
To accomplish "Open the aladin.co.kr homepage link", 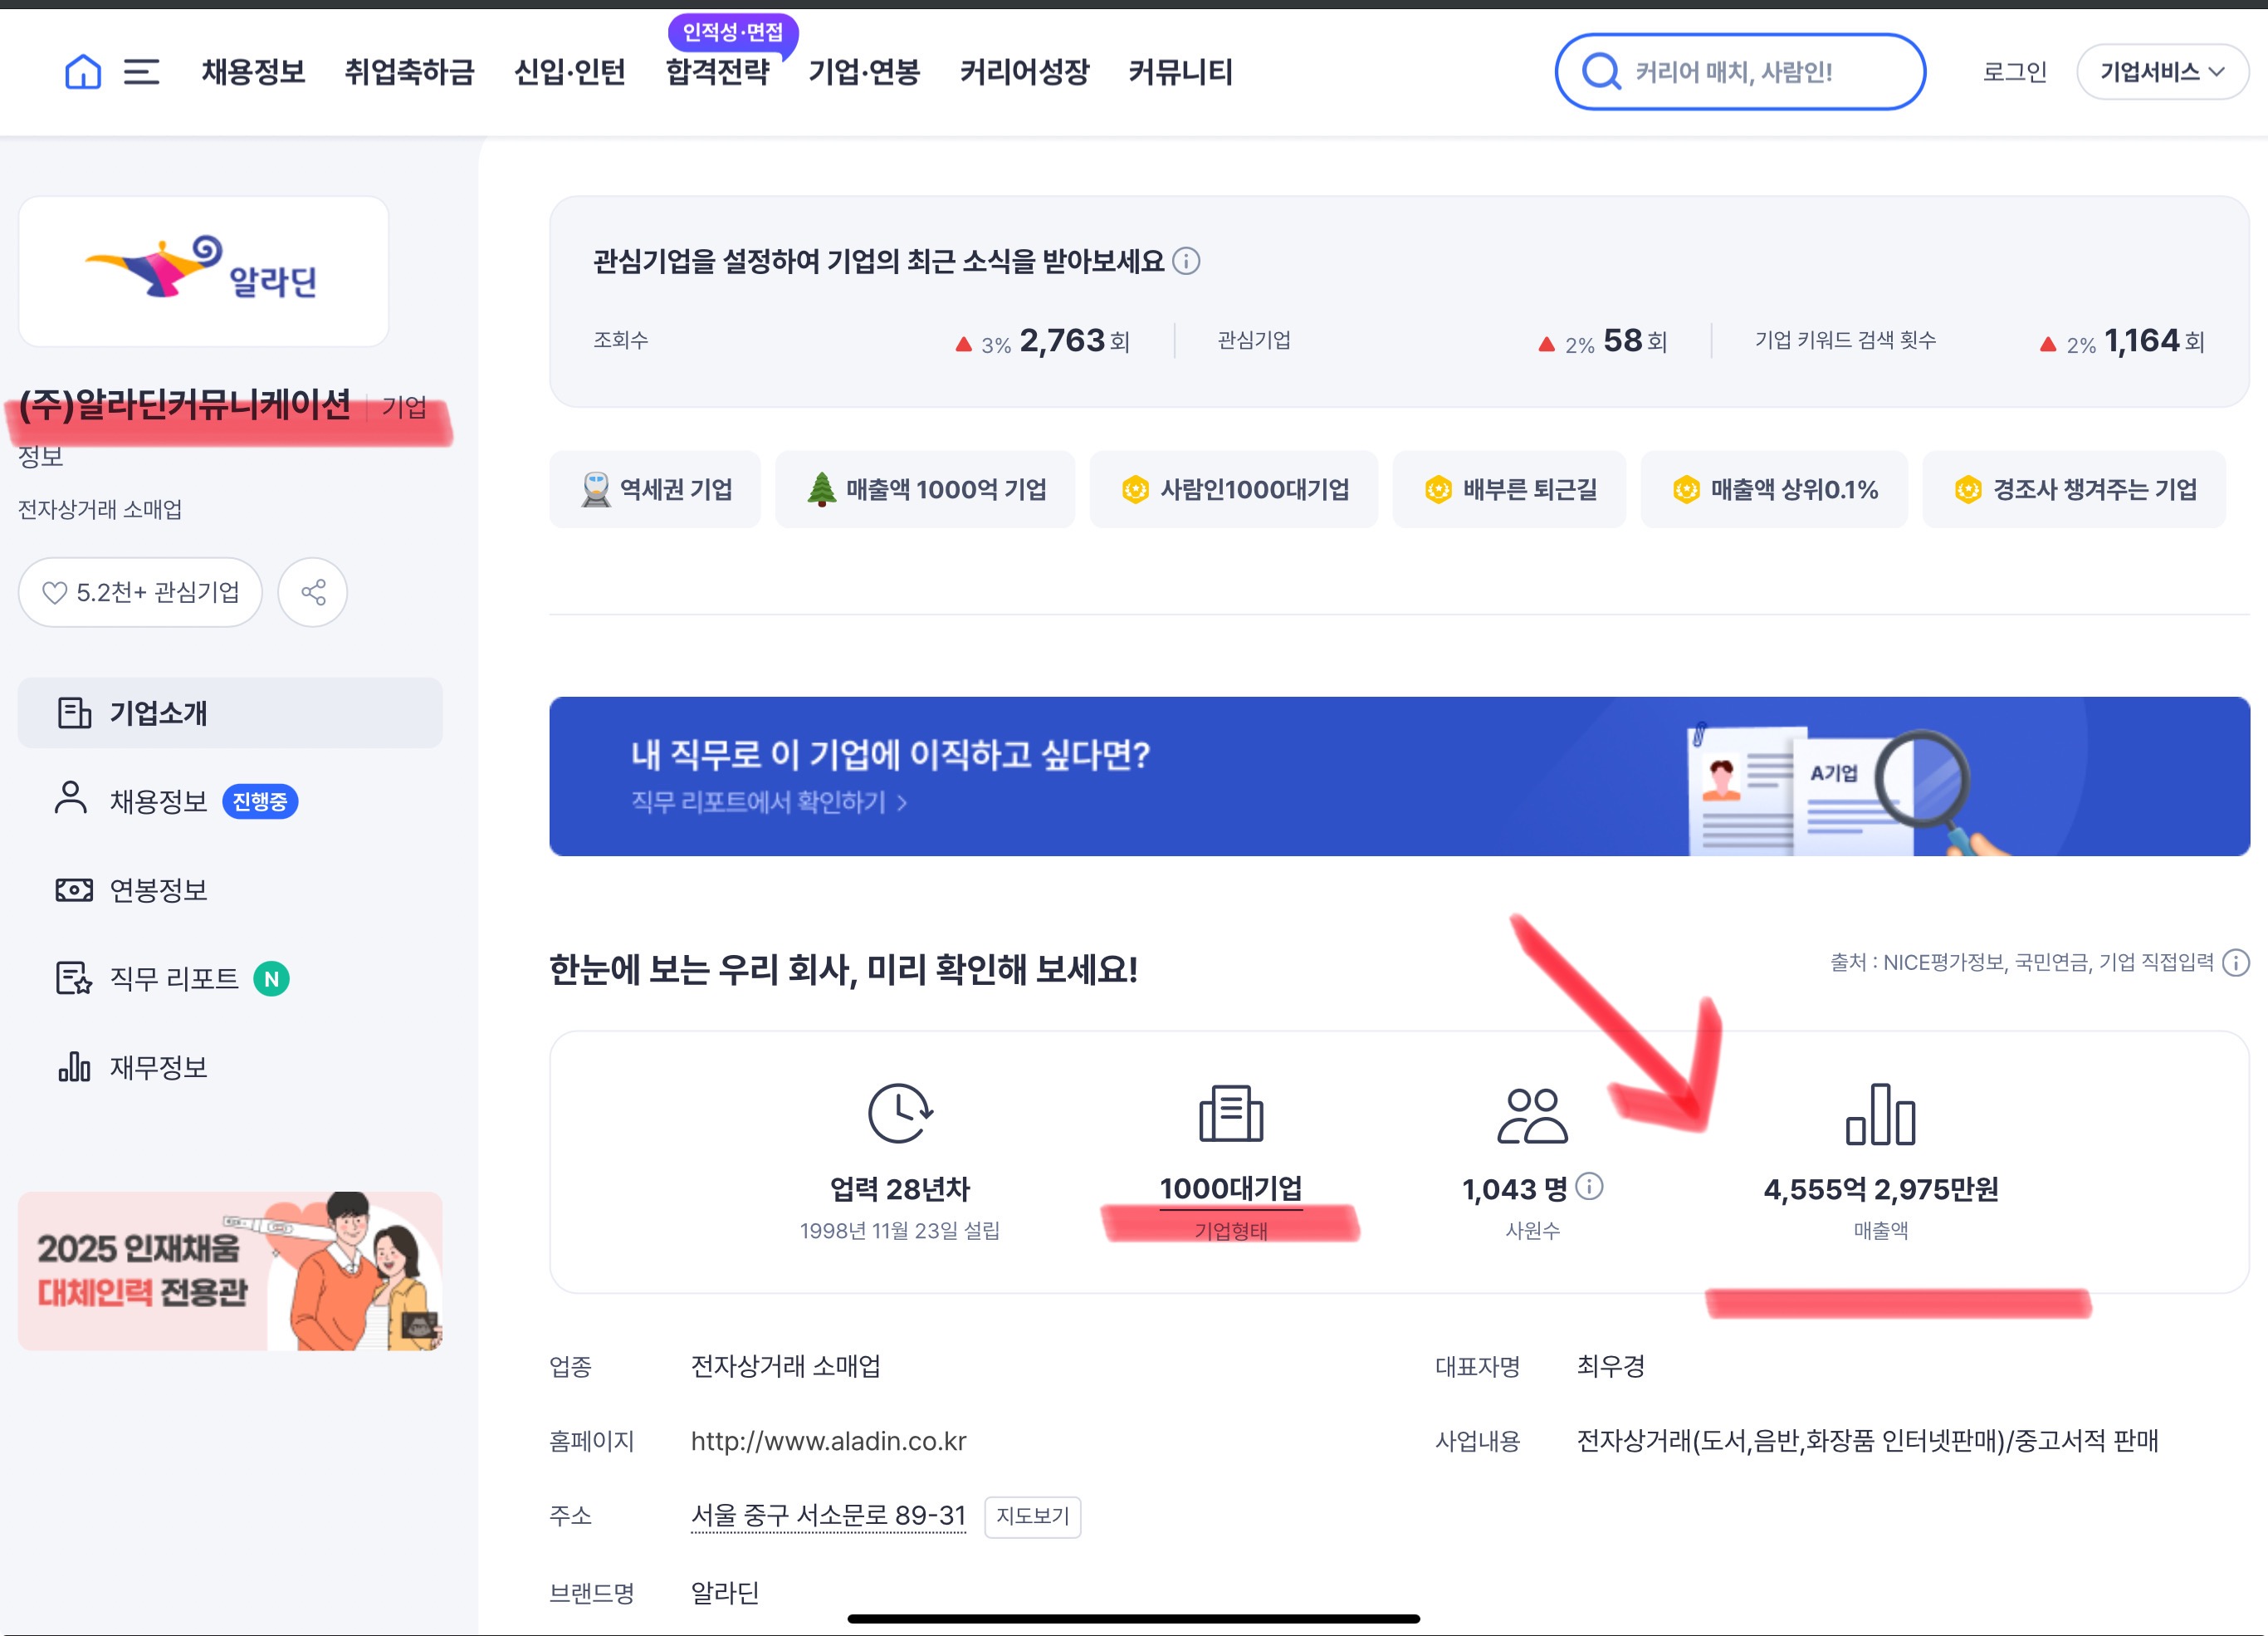I will point(828,1441).
